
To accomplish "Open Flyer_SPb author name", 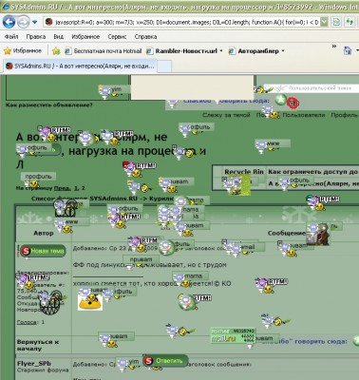I will (x=34, y=363).
